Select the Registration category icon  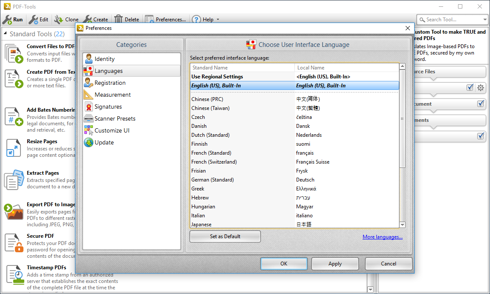[89, 83]
